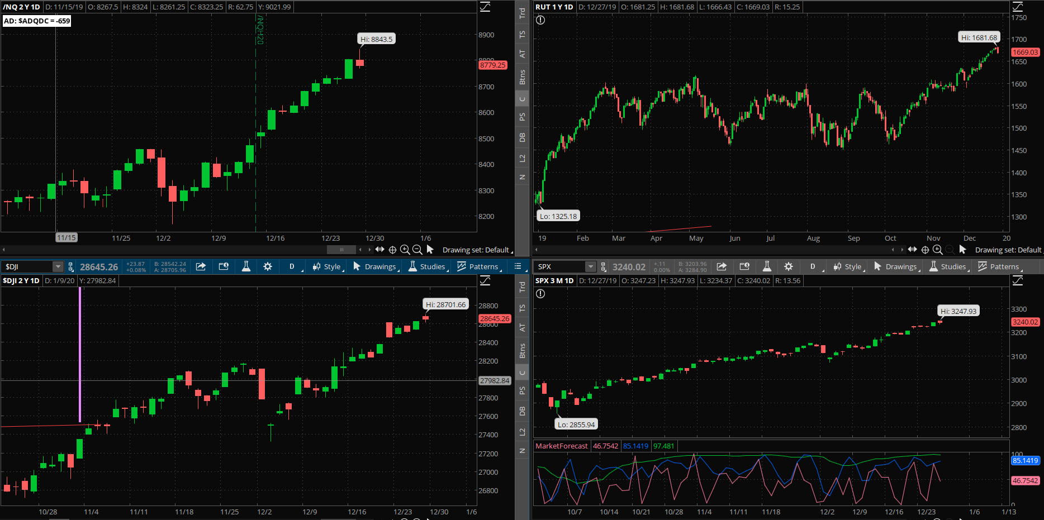
Task: Click price axis scale icon atop /NQ chart
Action: pos(485,7)
